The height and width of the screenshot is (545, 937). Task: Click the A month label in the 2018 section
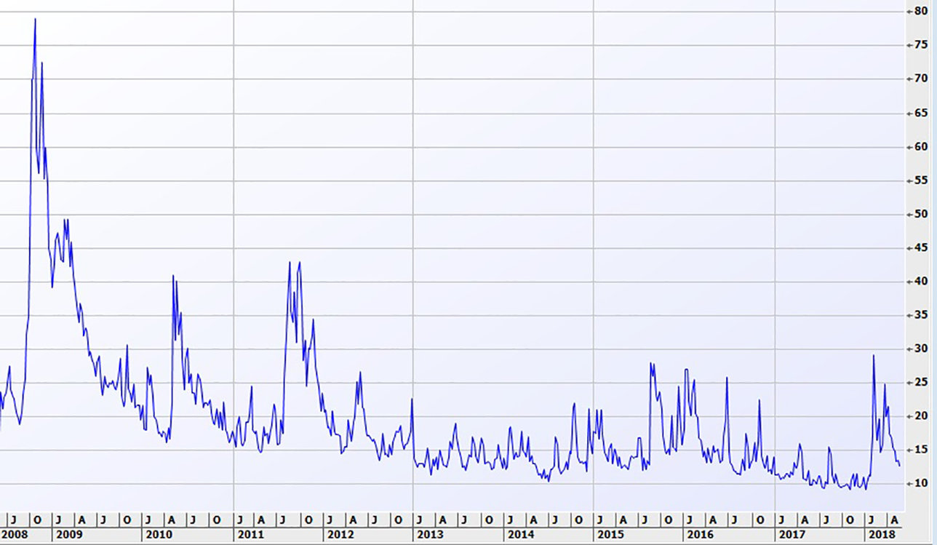(x=894, y=520)
